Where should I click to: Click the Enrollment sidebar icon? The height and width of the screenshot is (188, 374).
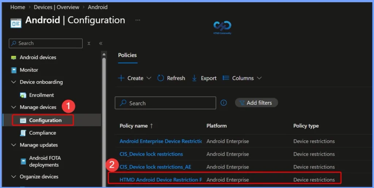pos(23,95)
